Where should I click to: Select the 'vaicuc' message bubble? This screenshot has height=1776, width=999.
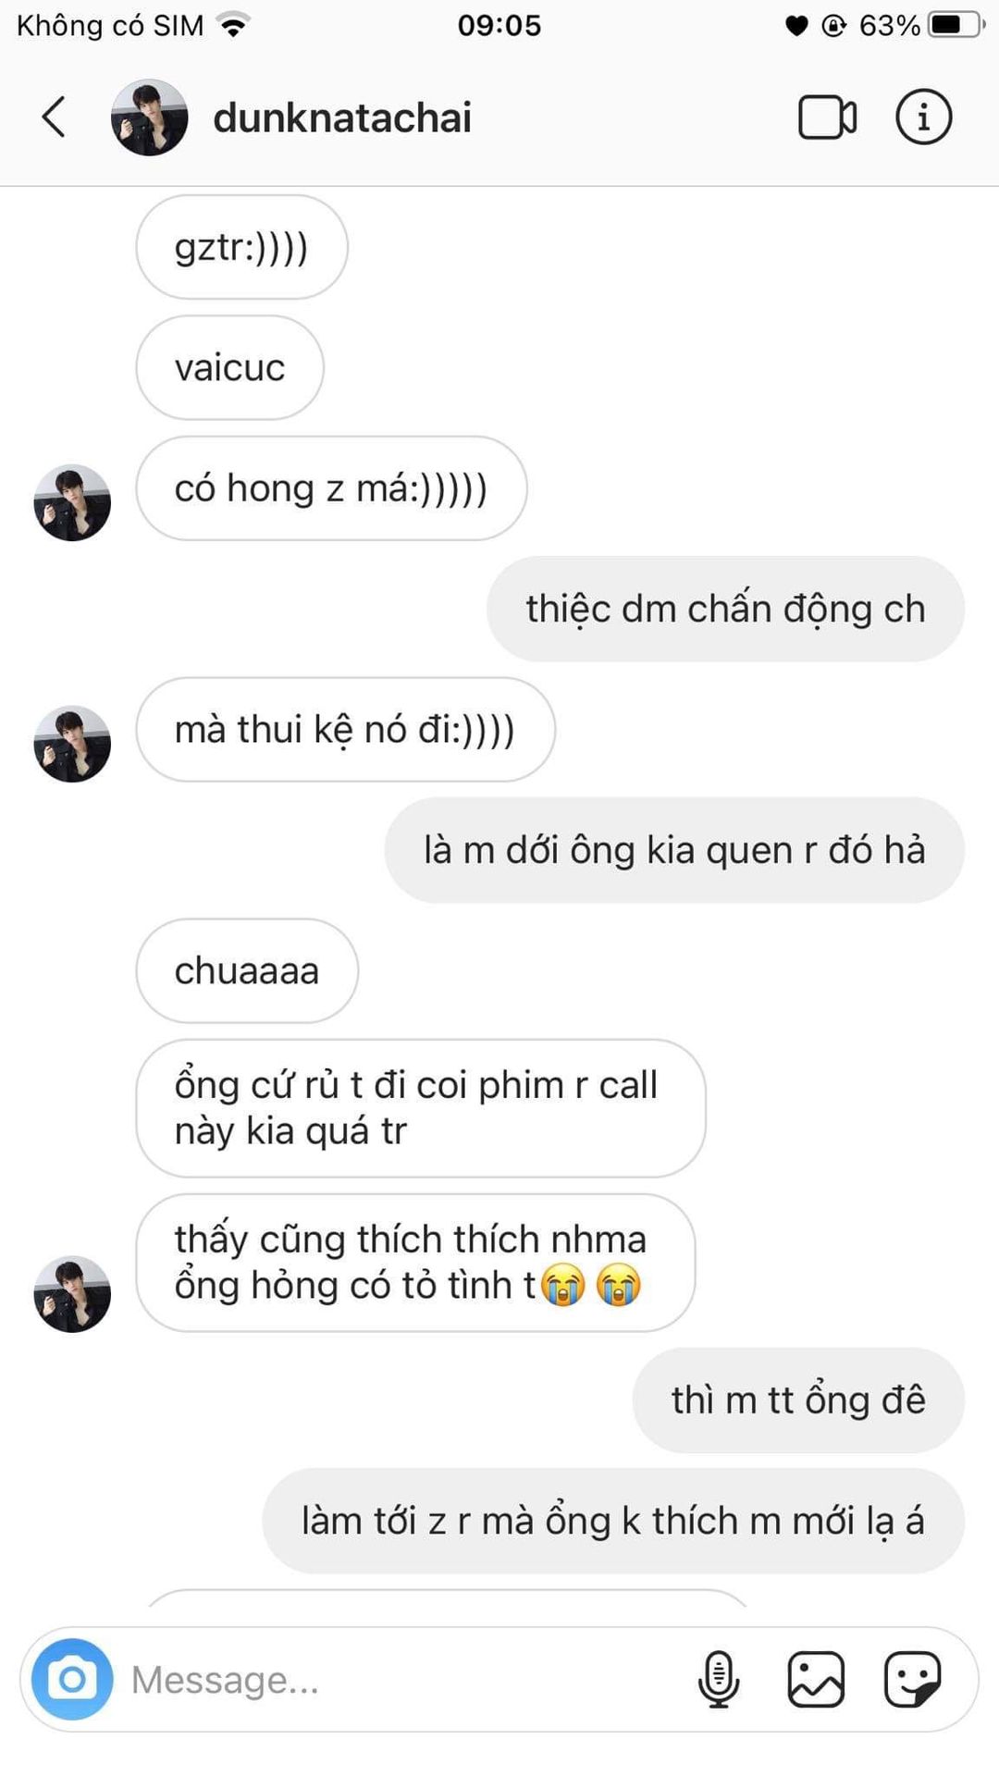pos(230,367)
